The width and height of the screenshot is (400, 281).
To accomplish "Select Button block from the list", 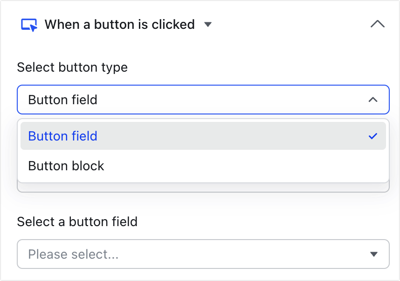I will click(66, 166).
